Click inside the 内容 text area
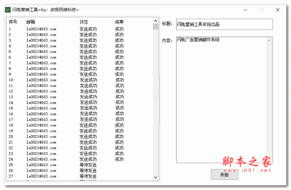291x190 pixels. pos(221,100)
